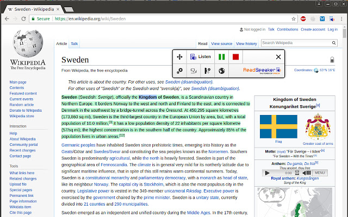Play the Swedish anthem audio
The image size is (348, 217).
[x=267, y=173]
